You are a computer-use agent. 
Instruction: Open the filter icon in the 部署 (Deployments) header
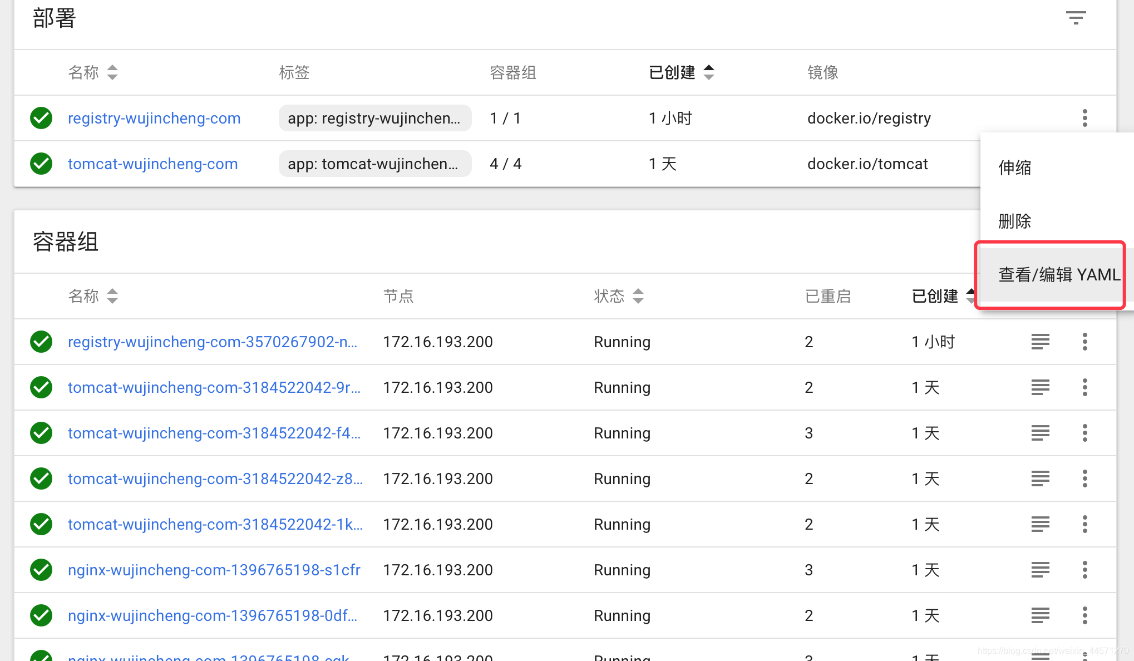click(x=1076, y=18)
